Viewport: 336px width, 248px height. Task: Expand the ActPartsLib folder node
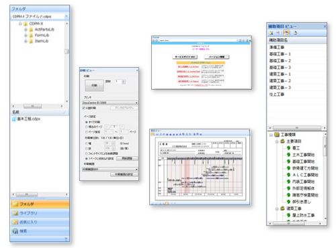coord(26,29)
